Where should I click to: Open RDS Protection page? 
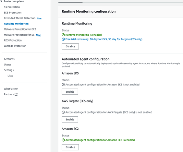13,40
